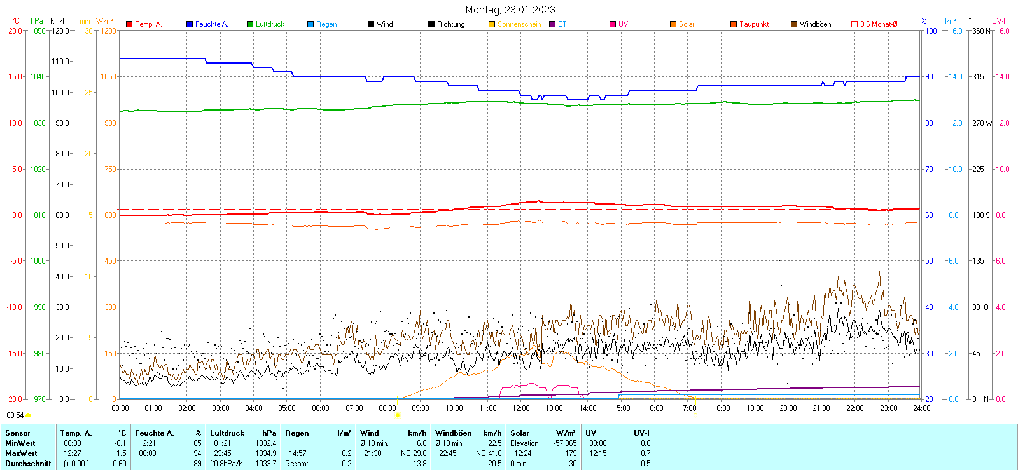Click the blue Feuchte A. legend square
Viewport: 1018px width, 470px height.
[x=190, y=24]
